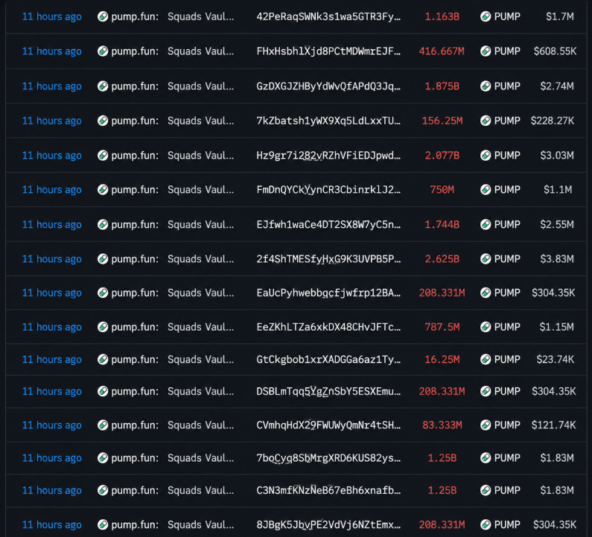Click the 2.077B amount value
The image size is (592, 537).
tap(442, 155)
